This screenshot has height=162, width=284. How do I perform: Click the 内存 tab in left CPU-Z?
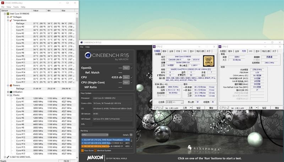pos(178,51)
